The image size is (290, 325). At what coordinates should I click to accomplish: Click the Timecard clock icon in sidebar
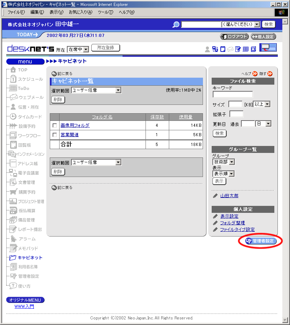point(13,117)
